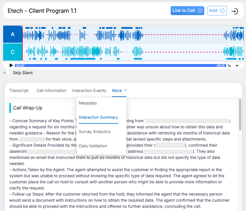Click the Add button's chevron icon

(x=222, y=11)
